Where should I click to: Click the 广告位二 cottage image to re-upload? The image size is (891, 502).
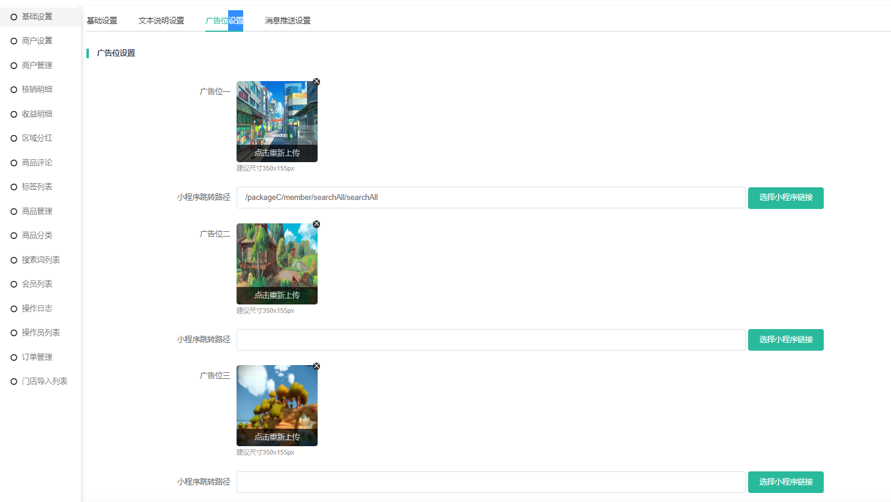point(277,264)
